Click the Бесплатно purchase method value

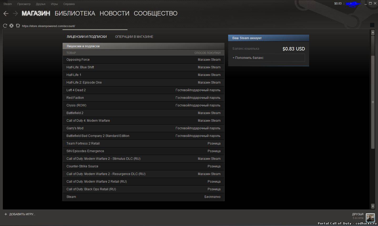[212, 197]
